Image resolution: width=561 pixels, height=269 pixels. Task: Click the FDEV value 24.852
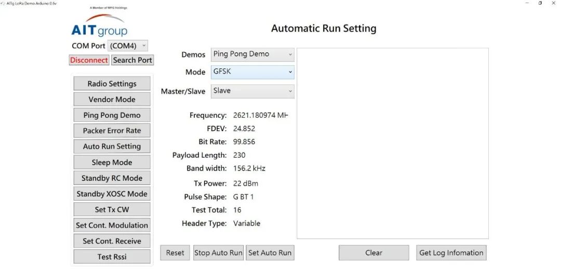(x=244, y=129)
